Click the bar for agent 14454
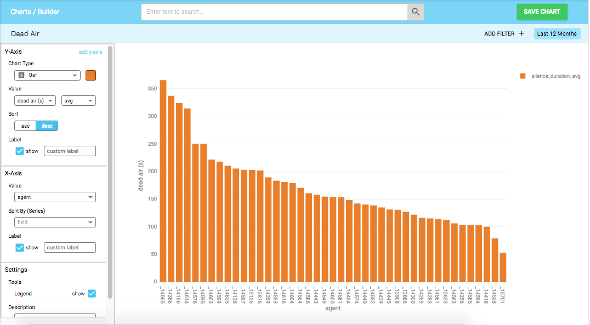 pos(349,241)
